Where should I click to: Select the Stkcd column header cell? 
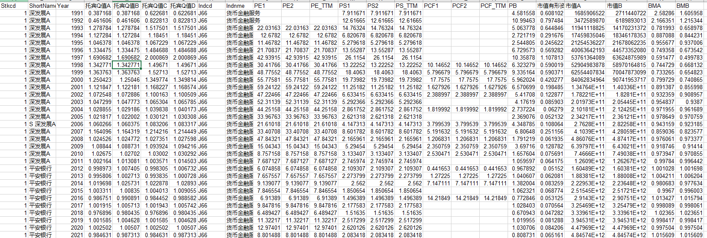(x=14, y=6)
